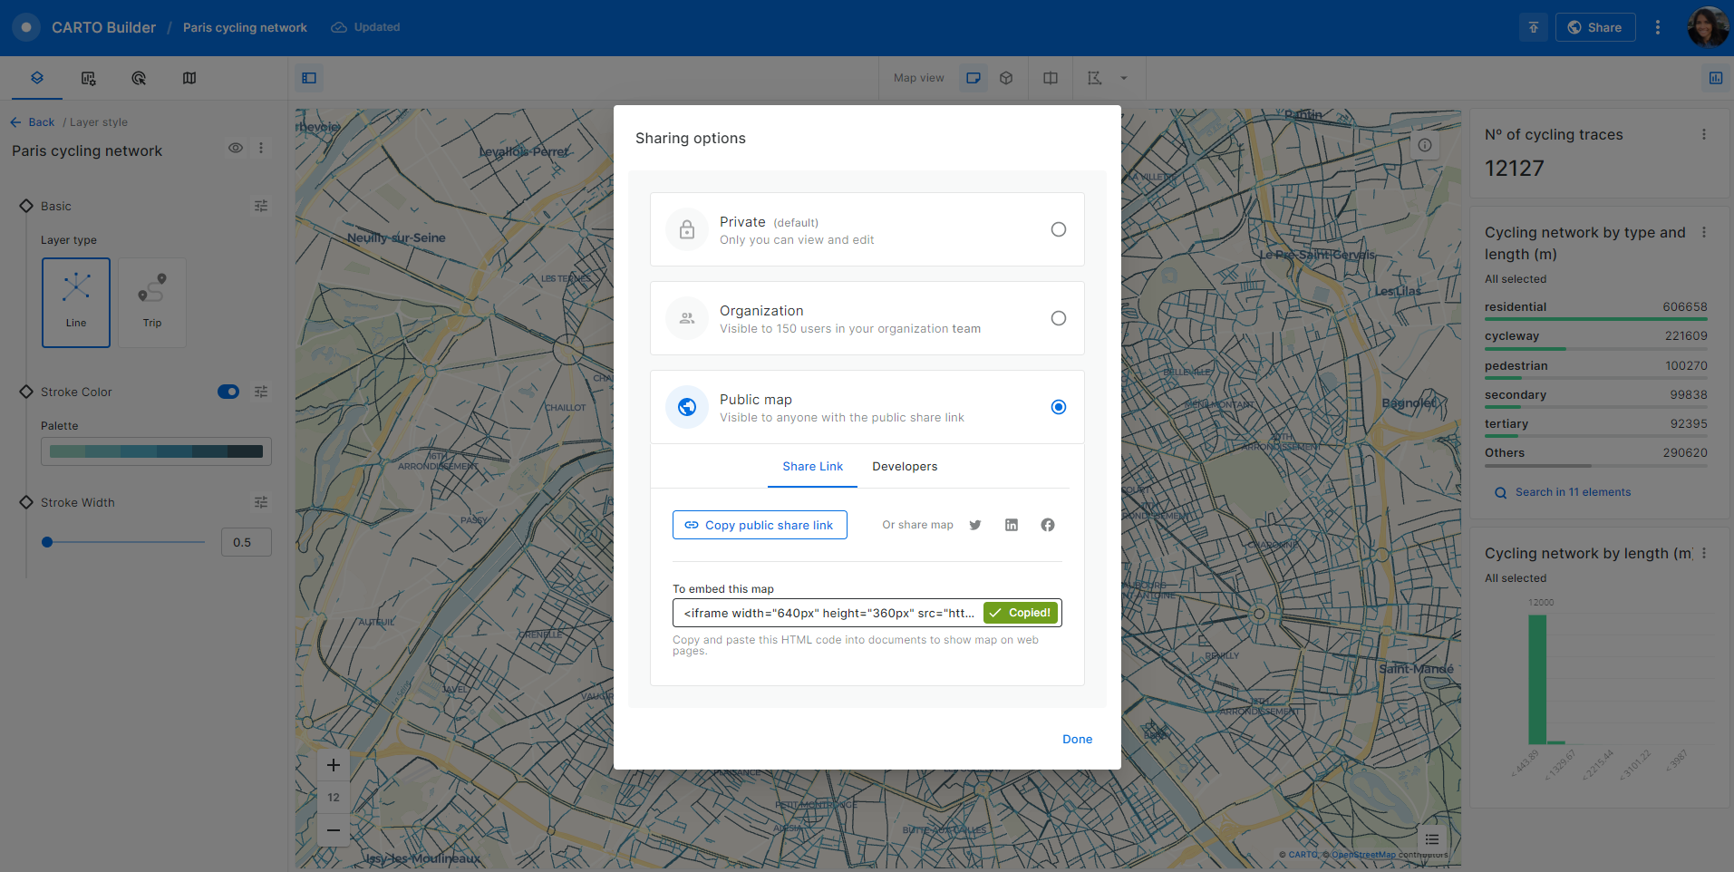The image size is (1734, 872).
Task: Click Copy public share link button
Action: point(760,525)
